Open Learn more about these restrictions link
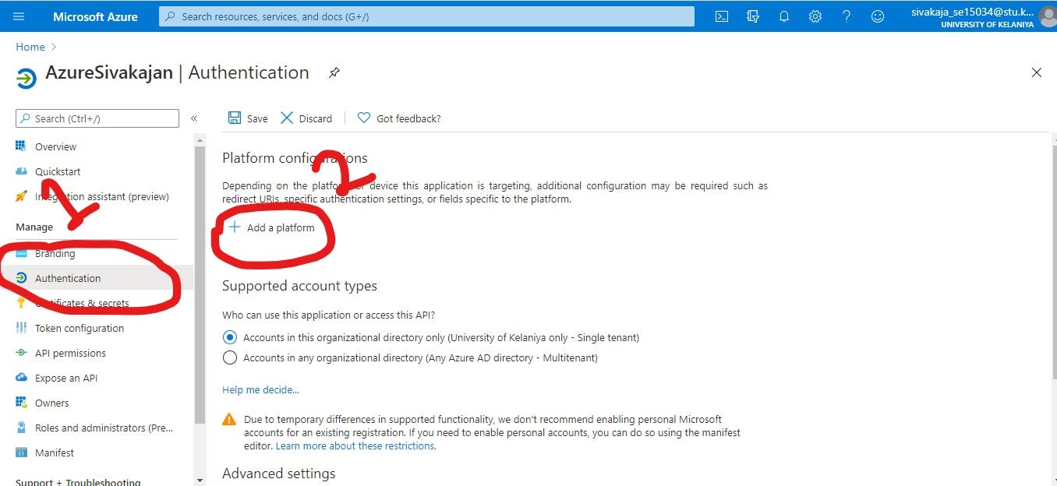 pyautogui.click(x=355, y=445)
